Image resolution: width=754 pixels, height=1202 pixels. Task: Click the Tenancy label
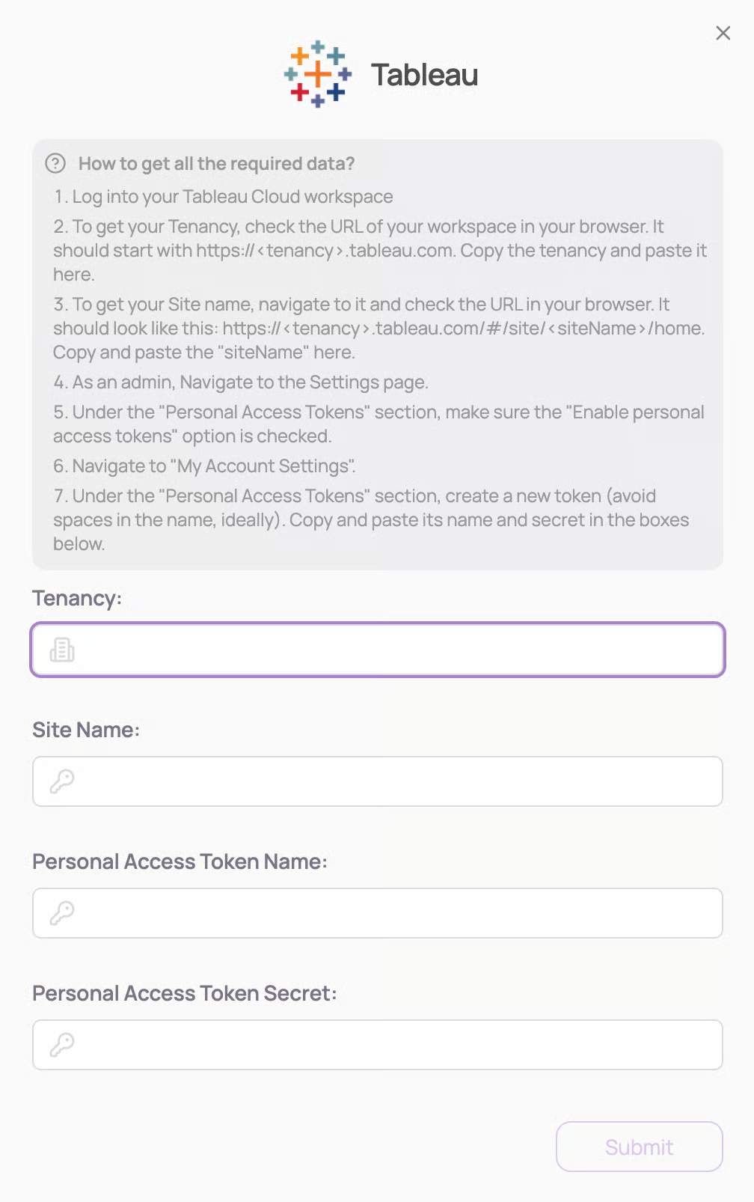point(77,598)
